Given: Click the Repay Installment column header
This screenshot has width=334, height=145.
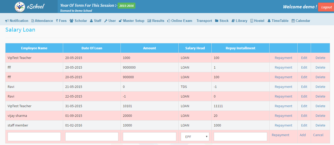Looking at the screenshot, I should [x=240, y=48].
